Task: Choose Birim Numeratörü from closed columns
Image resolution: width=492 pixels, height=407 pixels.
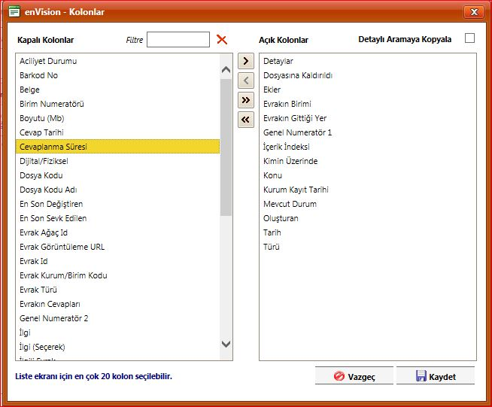Action: pyautogui.click(x=117, y=104)
